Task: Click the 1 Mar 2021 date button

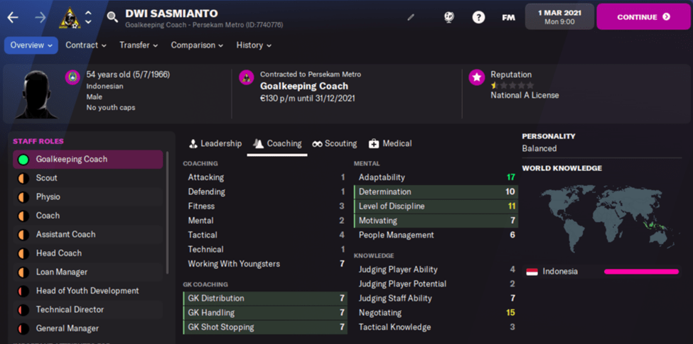Action: [x=559, y=16]
